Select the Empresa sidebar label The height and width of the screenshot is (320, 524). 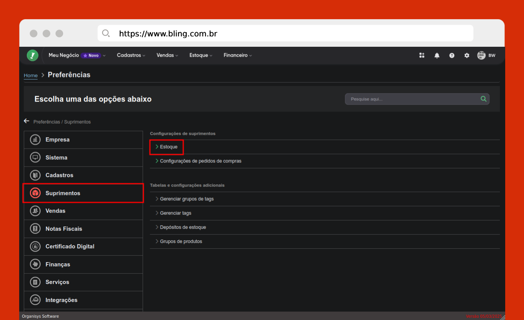[x=58, y=140]
